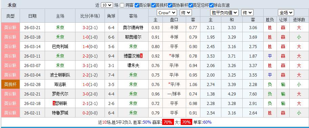Uncheck the 英足总杯 filter checkbox
This screenshot has width=309, height=128.
[191, 5]
